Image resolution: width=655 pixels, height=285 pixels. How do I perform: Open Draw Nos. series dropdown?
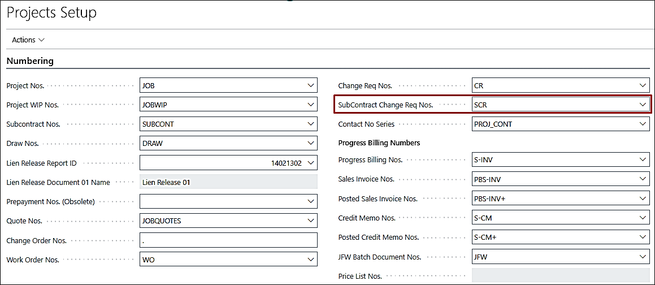(x=310, y=143)
